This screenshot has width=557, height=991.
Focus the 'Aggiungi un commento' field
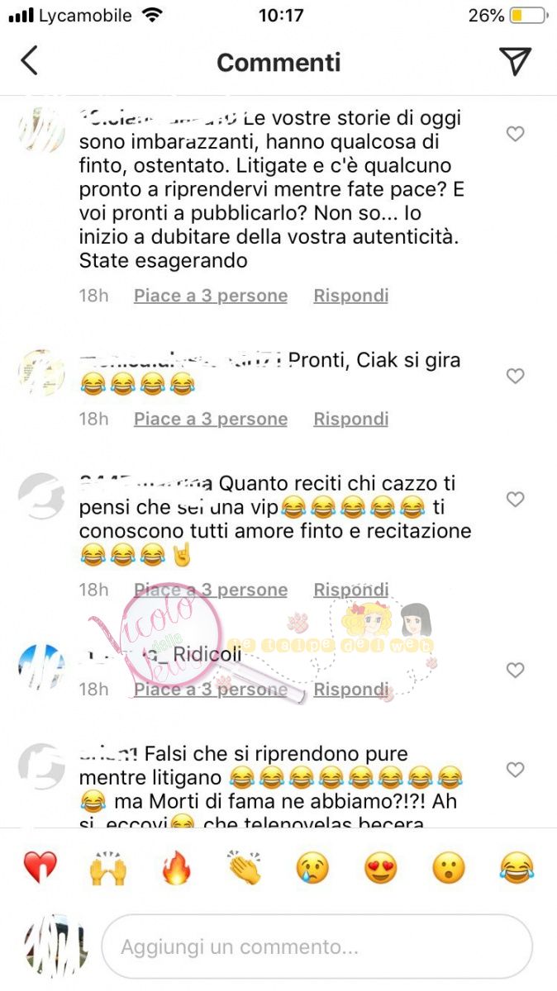pos(317,946)
